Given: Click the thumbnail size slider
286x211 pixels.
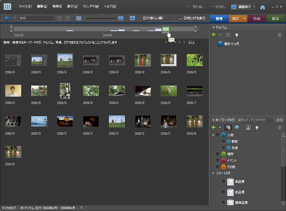Looking at the screenshot, I should pyautogui.click(x=100, y=18).
